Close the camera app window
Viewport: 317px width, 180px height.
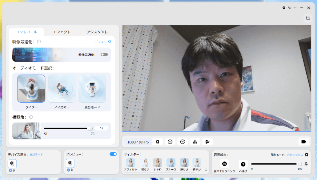coord(309,8)
